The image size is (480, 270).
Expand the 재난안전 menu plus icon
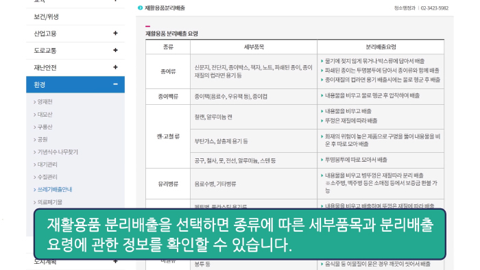115,67
